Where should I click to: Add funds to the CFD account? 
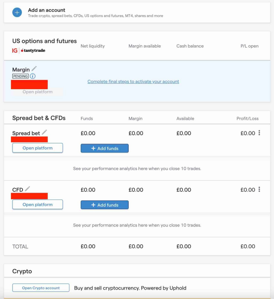click(105, 205)
